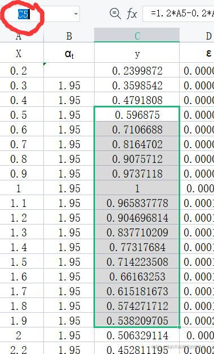
Task: Click the fill handle at selection corner
Action: click(x=180, y=327)
